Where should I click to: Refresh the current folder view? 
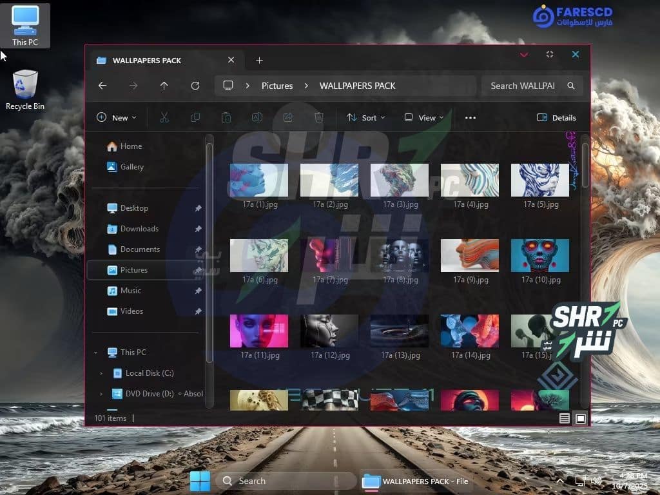point(195,86)
